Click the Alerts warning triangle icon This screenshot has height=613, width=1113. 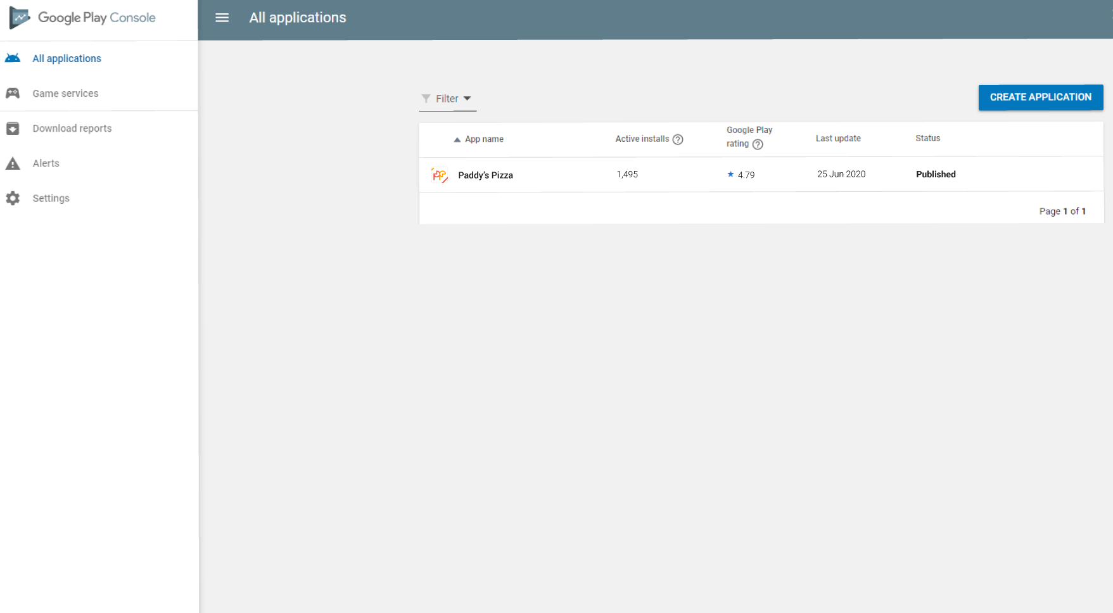pos(13,163)
